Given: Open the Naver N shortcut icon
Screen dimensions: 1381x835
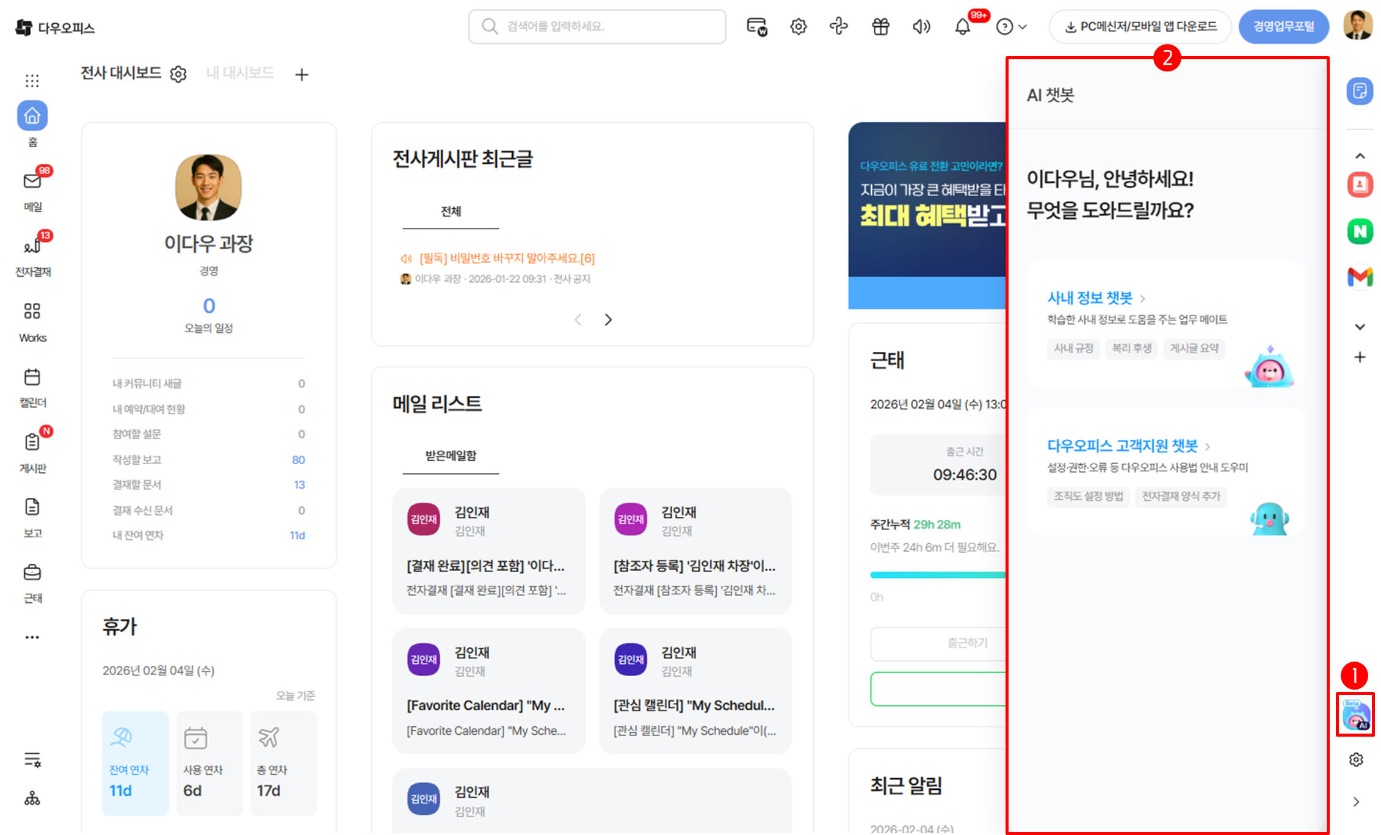Looking at the screenshot, I should [x=1360, y=232].
